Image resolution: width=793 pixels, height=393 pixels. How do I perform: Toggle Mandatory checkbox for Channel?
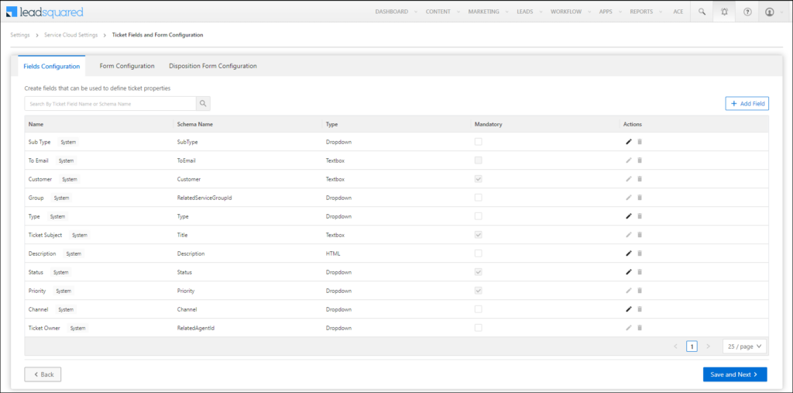pos(478,309)
